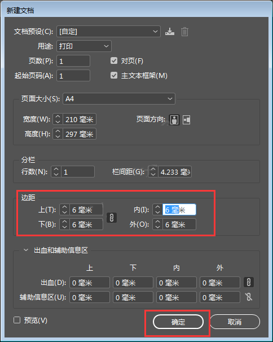The image size is (273, 342).
Task: Open the 用途 dropdown showing 打印
Action: point(84,46)
